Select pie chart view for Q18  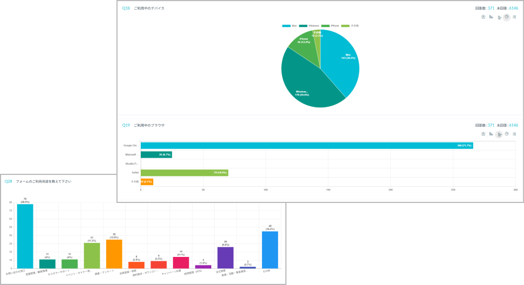pos(507,17)
